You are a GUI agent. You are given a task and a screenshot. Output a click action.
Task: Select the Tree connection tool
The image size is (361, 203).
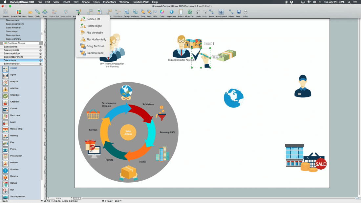[45, 13]
